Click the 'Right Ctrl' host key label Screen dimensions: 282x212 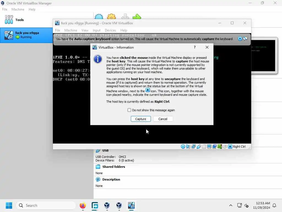(x=239, y=147)
